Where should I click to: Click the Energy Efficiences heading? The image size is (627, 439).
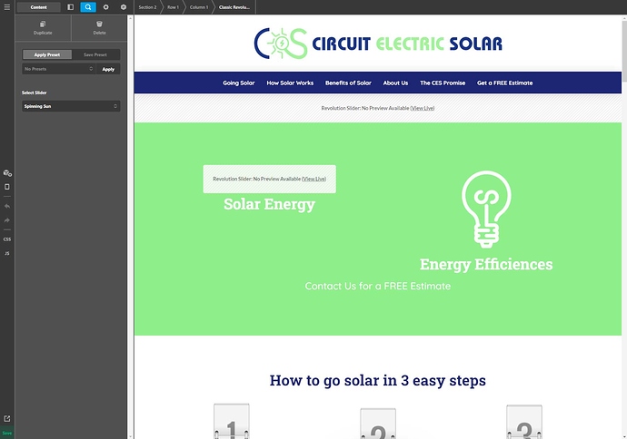pos(486,264)
